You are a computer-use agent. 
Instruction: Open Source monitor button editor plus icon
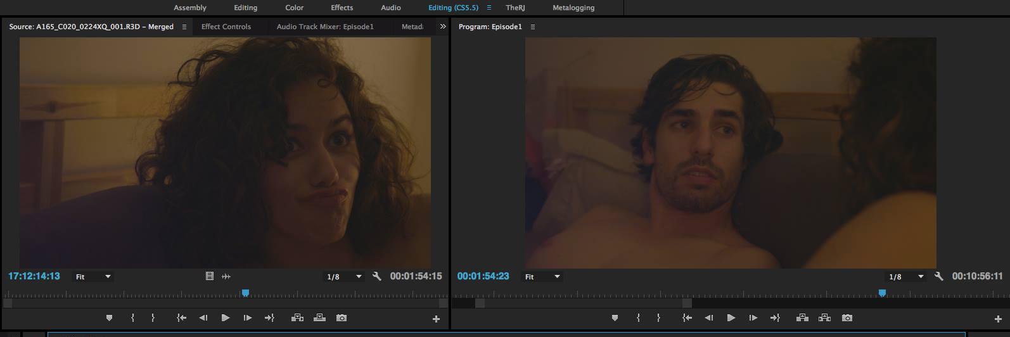coord(436,319)
